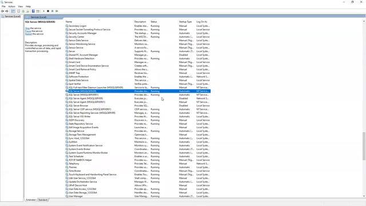366x206 pixels.
Task: Click the vertical scrollbar thumb
Action: tap(364, 146)
